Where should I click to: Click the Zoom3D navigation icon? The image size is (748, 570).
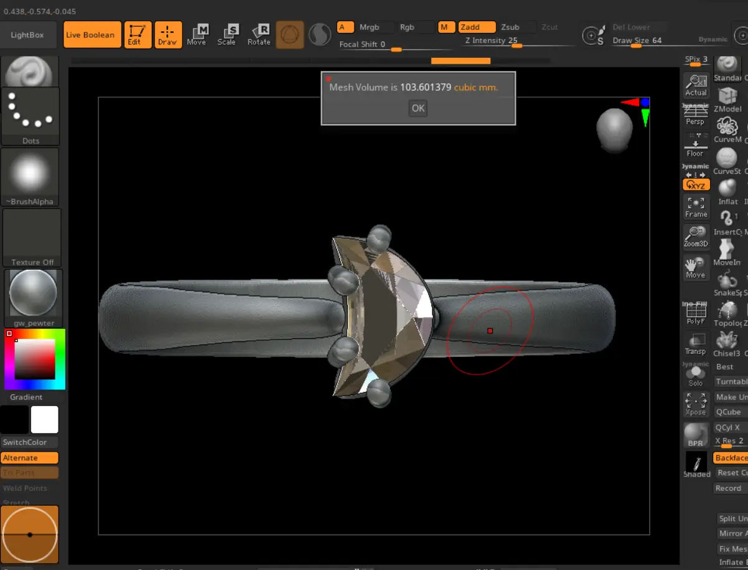click(696, 237)
